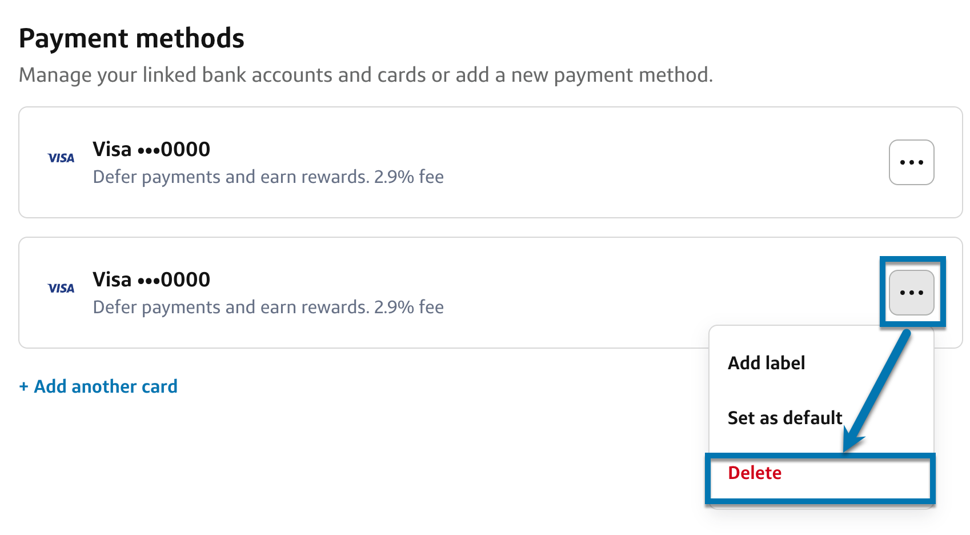970x535 pixels.
Task: Click the word 'label' in Add label
Action: (x=785, y=363)
